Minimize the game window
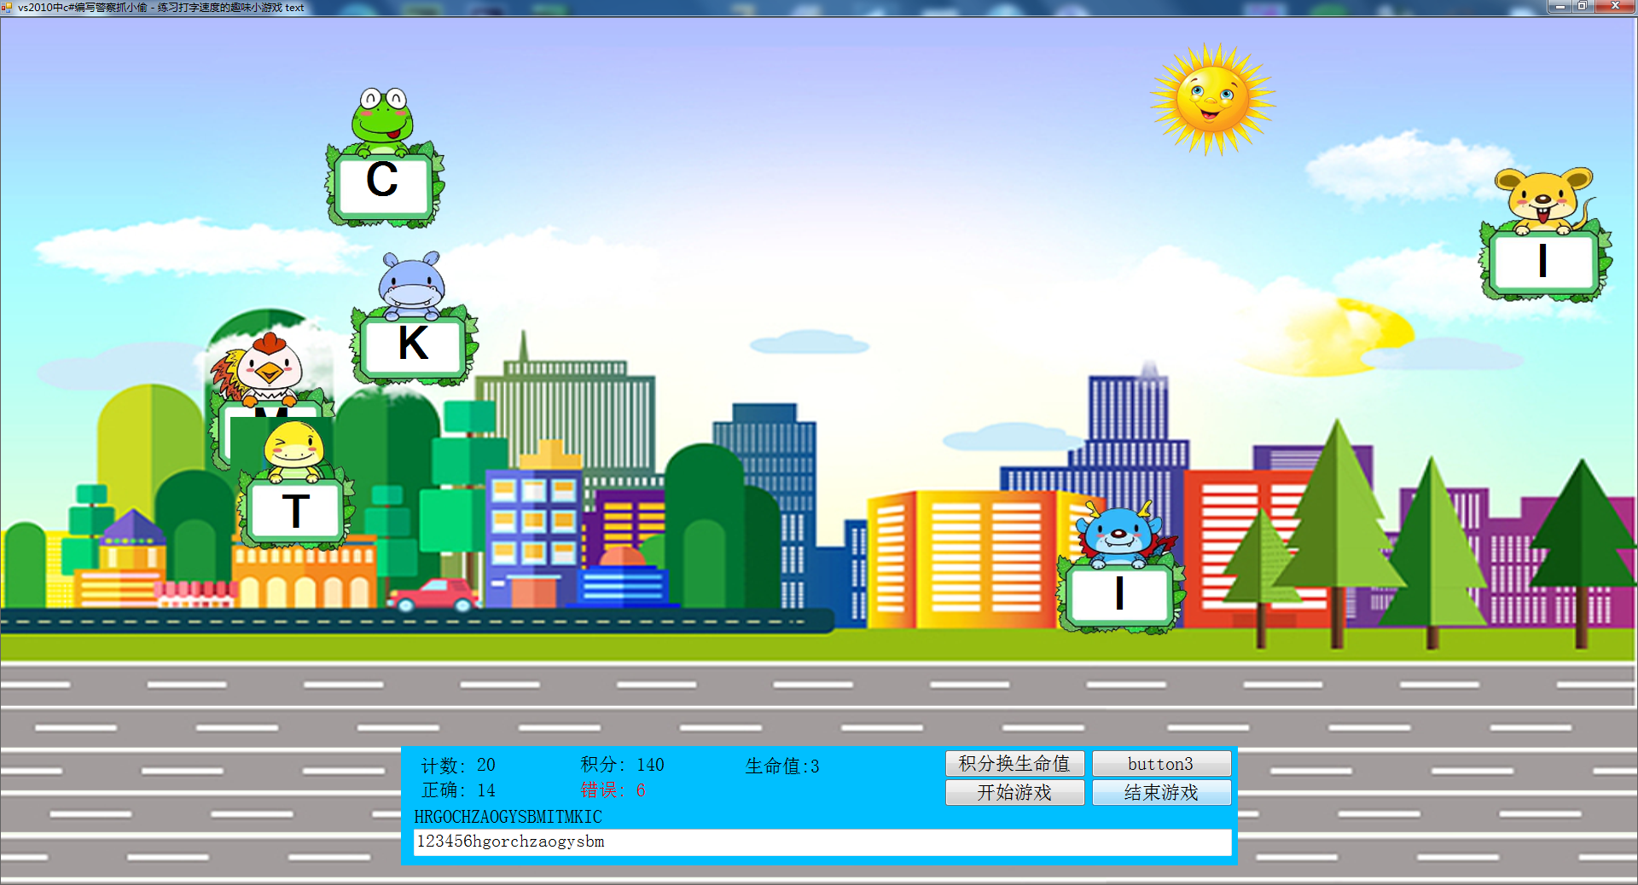Screen dimensions: 1638x885 coord(1560,6)
